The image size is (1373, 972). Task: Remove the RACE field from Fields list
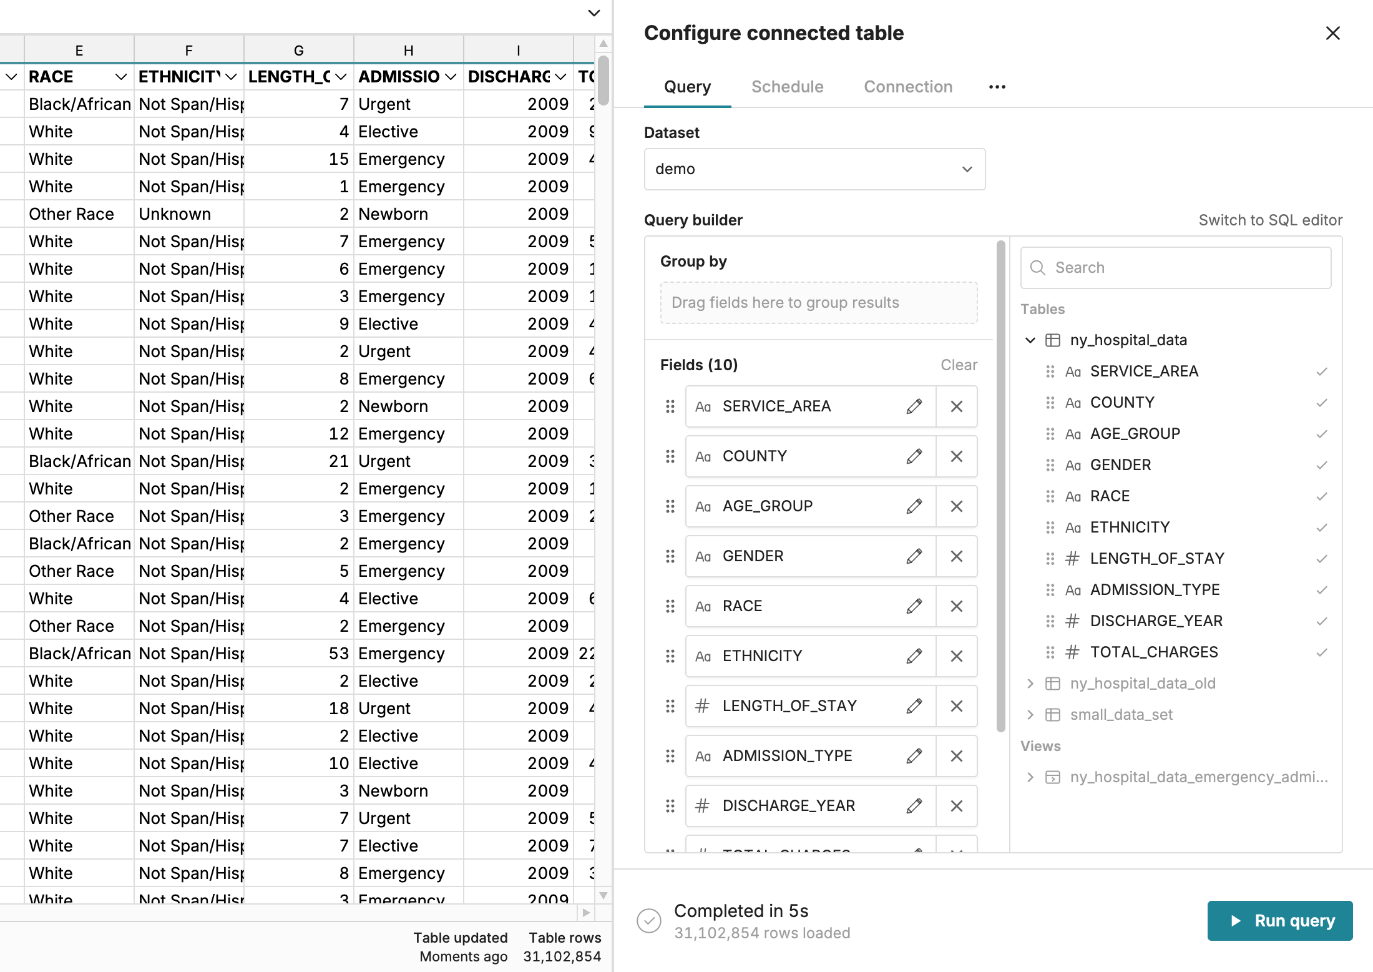(x=956, y=606)
